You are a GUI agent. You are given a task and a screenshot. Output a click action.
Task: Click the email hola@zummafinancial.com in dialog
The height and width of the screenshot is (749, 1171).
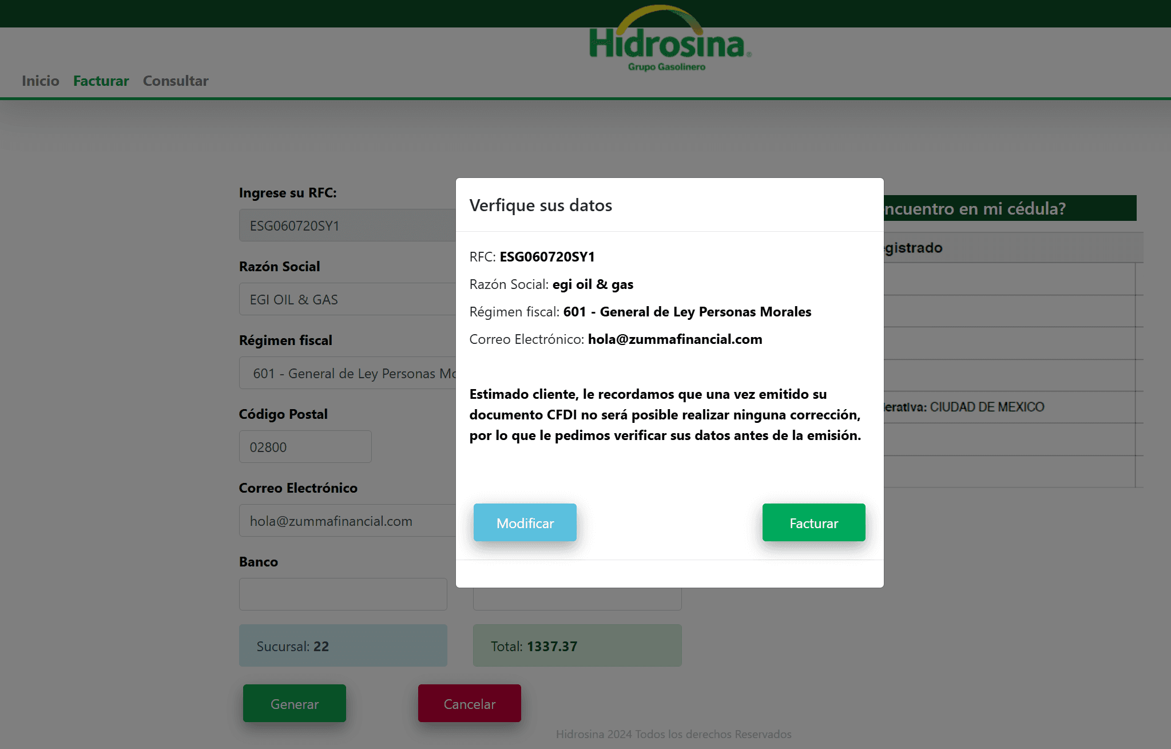click(x=675, y=339)
